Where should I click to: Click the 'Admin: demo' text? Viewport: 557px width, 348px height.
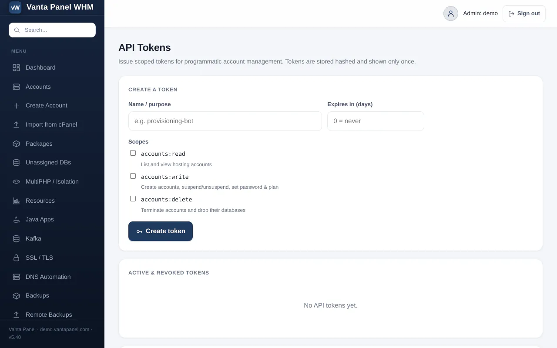(480, 13)
